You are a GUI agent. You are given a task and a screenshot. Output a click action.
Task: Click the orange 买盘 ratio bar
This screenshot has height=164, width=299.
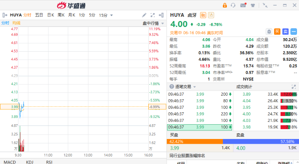pos(195,141)
